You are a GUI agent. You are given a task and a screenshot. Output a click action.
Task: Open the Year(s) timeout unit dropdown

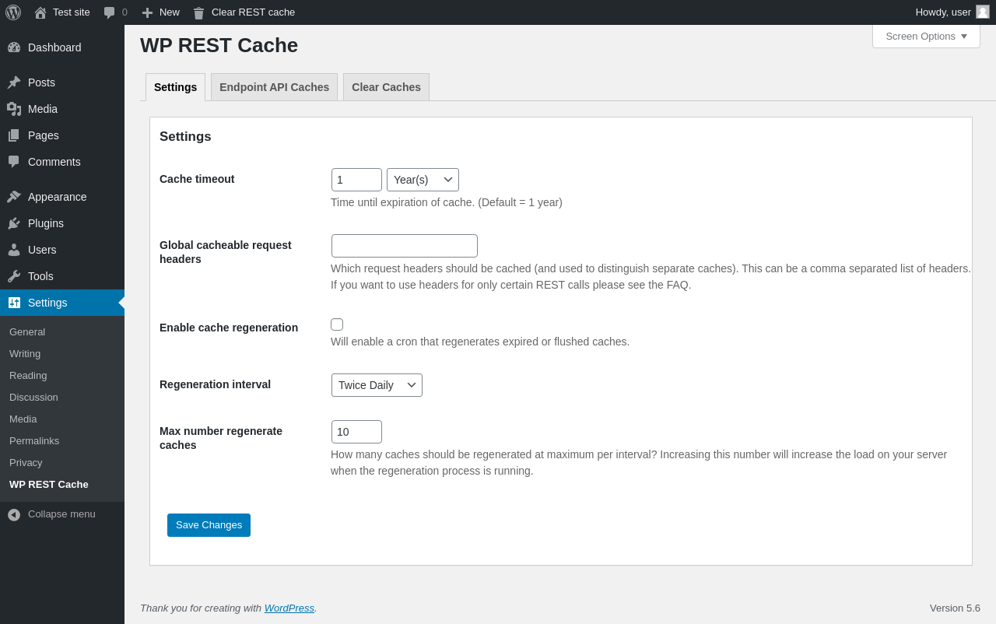tap(423, 180)
